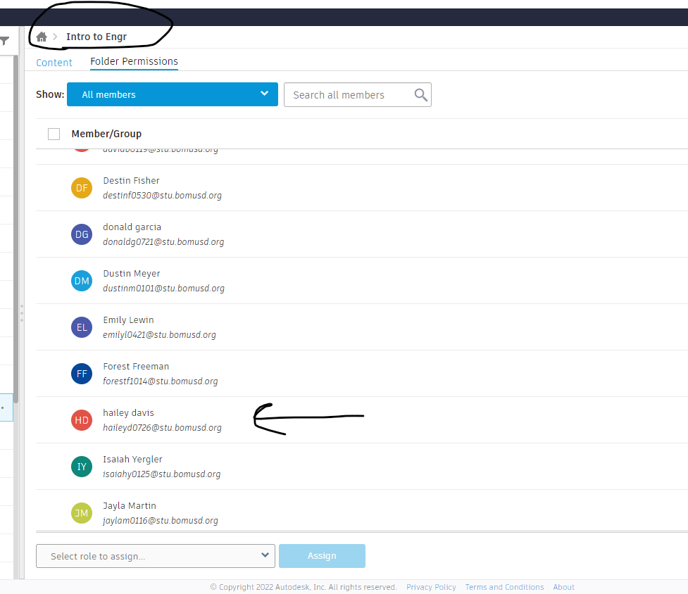Tick the Member/Group select-all checkbox
The image size is (688, 594).
tap(54, 134)
